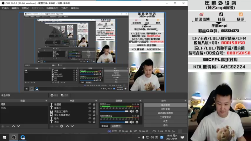Mute the 麦克风/Aux speaker icon
The width and height of the screenshot is (251, 141).
[131, 111]
